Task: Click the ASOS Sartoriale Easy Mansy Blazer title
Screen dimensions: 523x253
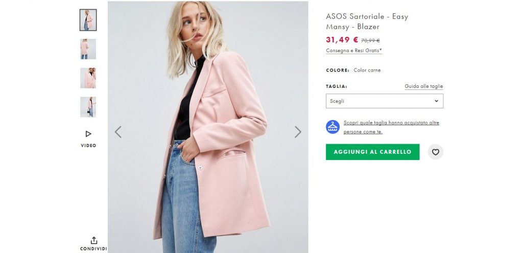Action: pyautogui.click(x=367, y=21)
